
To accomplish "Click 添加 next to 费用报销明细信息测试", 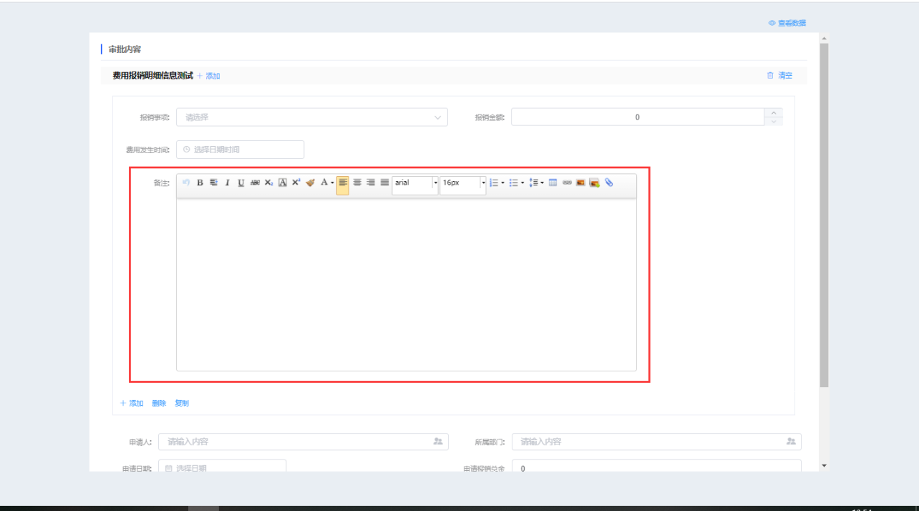I will [209, 76].
